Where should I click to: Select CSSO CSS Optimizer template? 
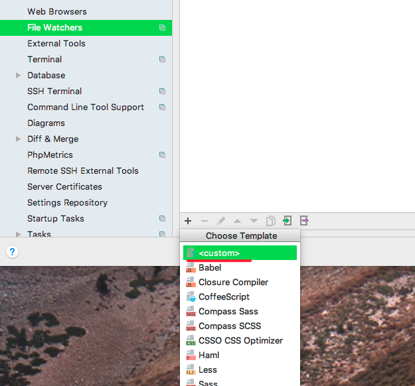[x=240, y=340]
